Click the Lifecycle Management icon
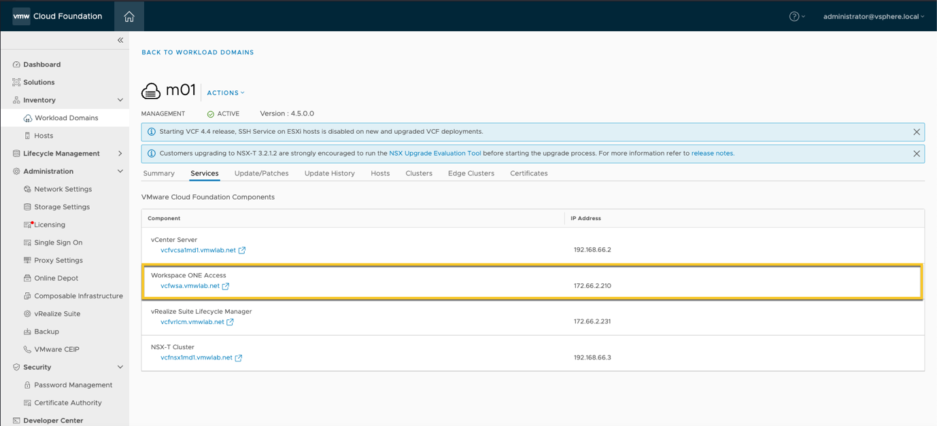Viewport: 937px width, 426px height. (16, 154)
